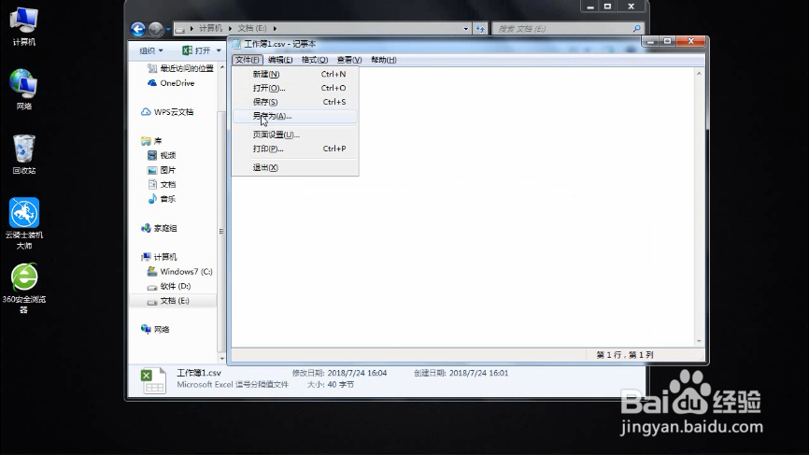Select 网络 in Explorer sidebar
The height and width of the screenshot is (455, 809).
click(155, 329)
